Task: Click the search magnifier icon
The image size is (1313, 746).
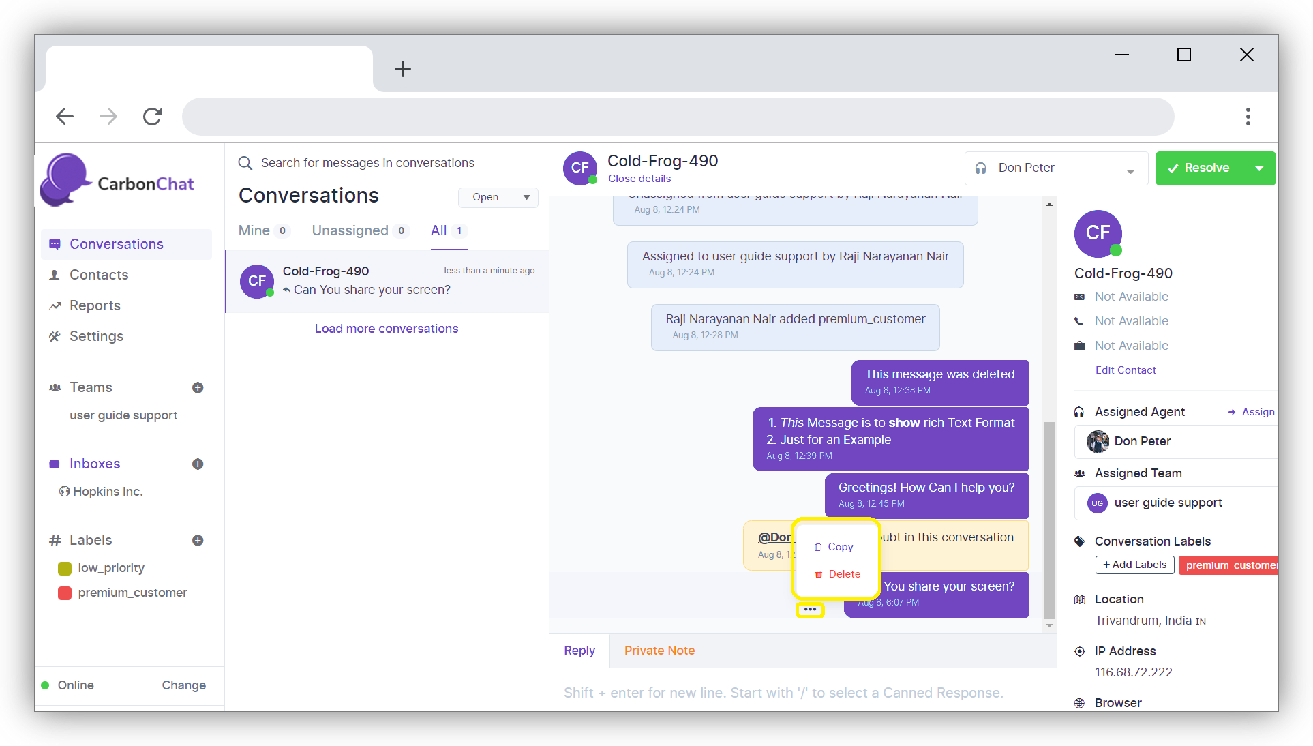Action: pos(245,163)
